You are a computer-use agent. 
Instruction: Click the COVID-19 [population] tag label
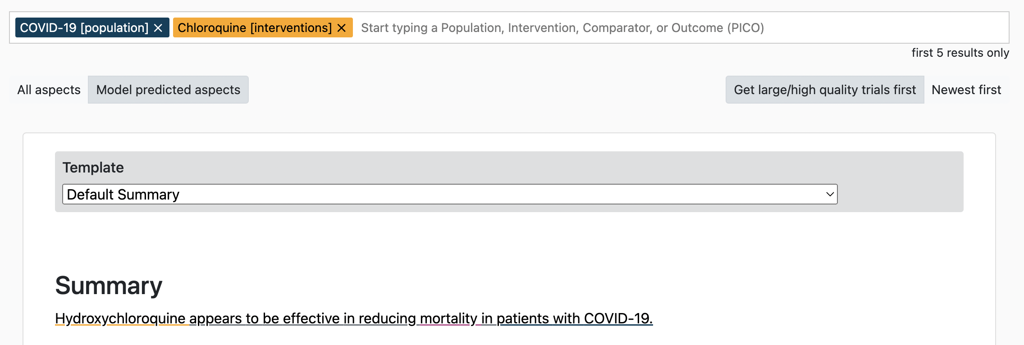coord(84,28)
